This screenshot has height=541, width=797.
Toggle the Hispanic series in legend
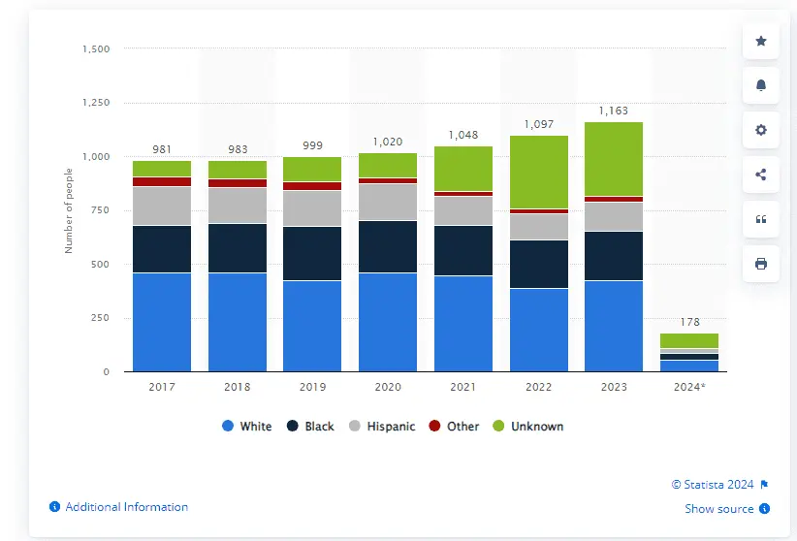[x=384, y=427]
